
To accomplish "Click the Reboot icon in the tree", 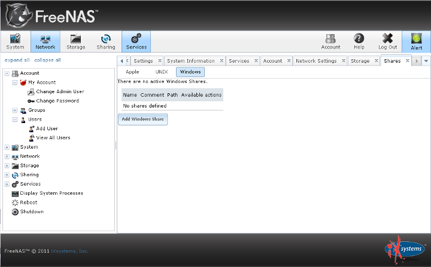I will point(15,202).
